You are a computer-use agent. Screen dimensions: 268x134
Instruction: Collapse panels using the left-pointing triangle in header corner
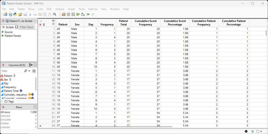pyautogui.click(x=41, y=21)
